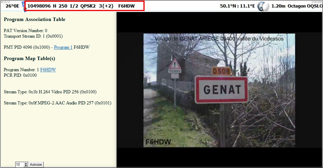This screenshot has height=168, width=323.
Task: Open the F6HDW link under Program Number
Action: coord(48,70)
